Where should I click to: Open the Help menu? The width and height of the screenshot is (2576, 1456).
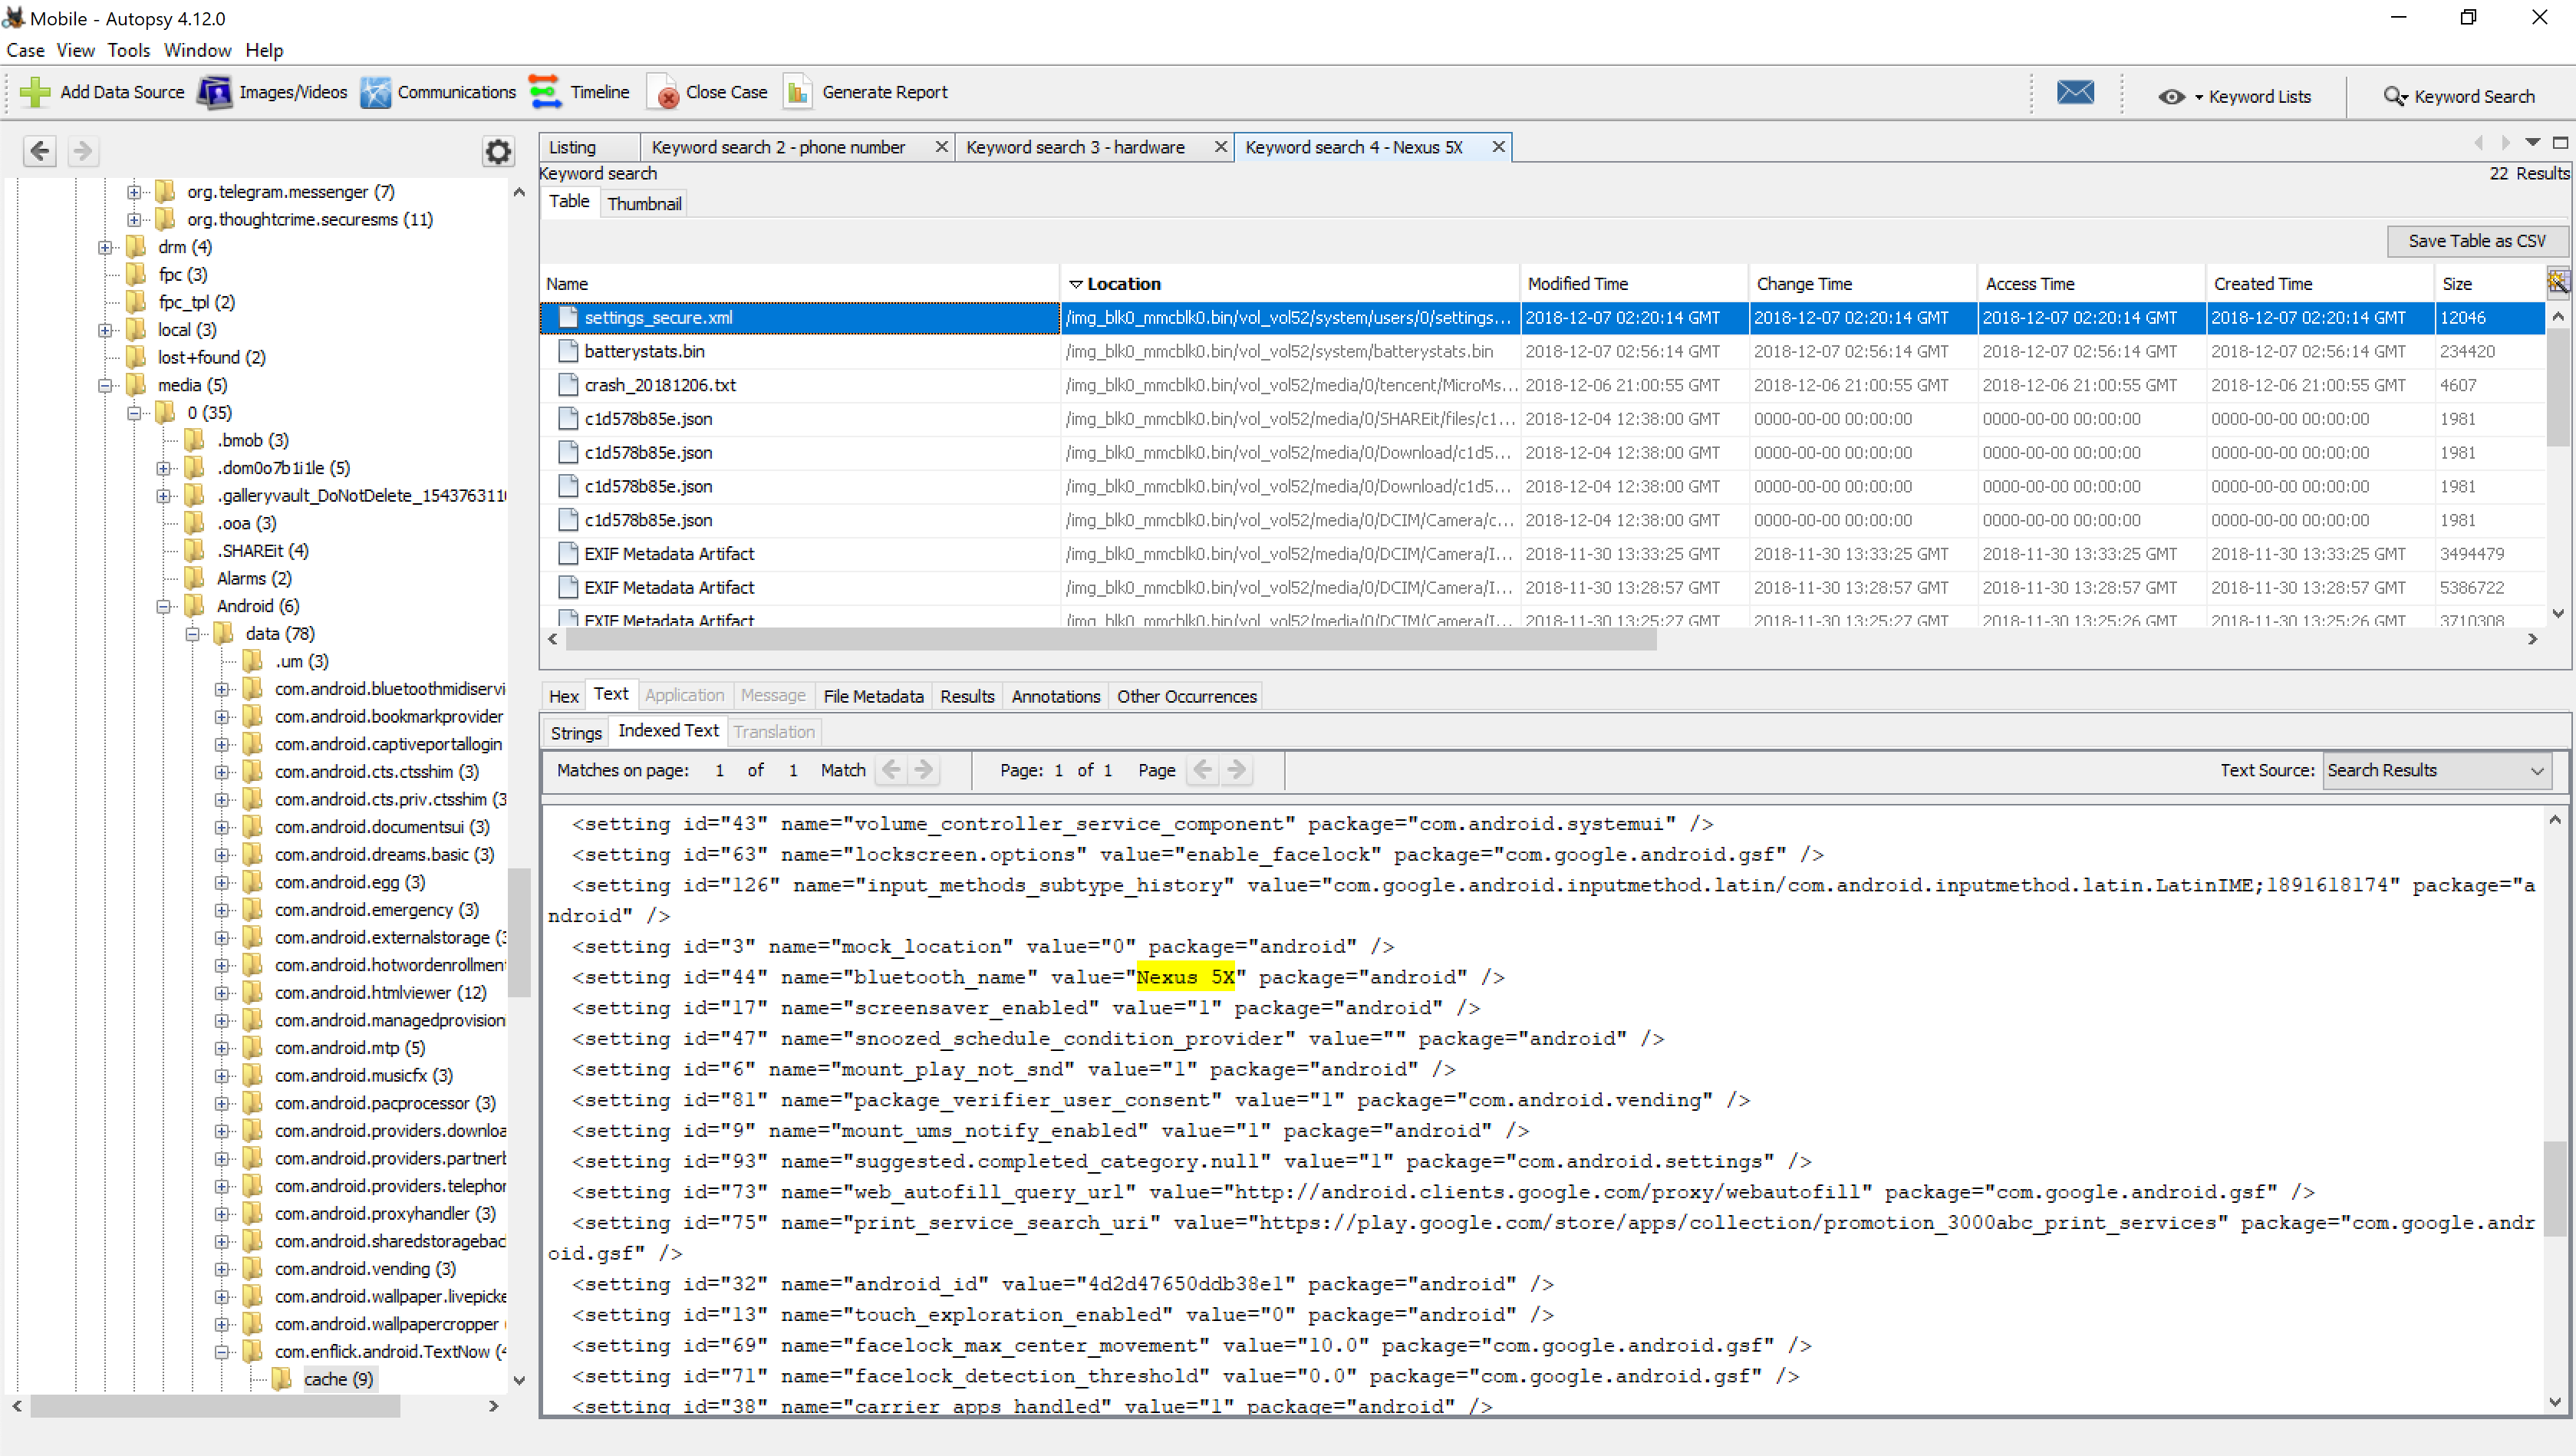pos(264,50)
